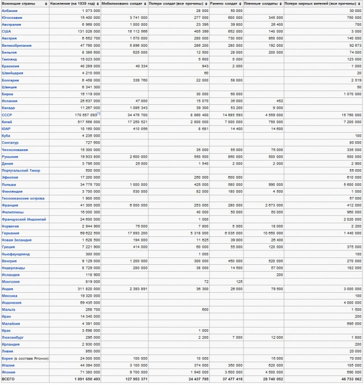Screen dimensions: 364x385
Task: Sort by Пленные солдаты column
Action: (x=280, y=4)
